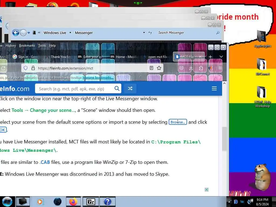Open the HTML Help Workshop desktop icon
This screenshot has width=276, height=207.
point(262,97)
